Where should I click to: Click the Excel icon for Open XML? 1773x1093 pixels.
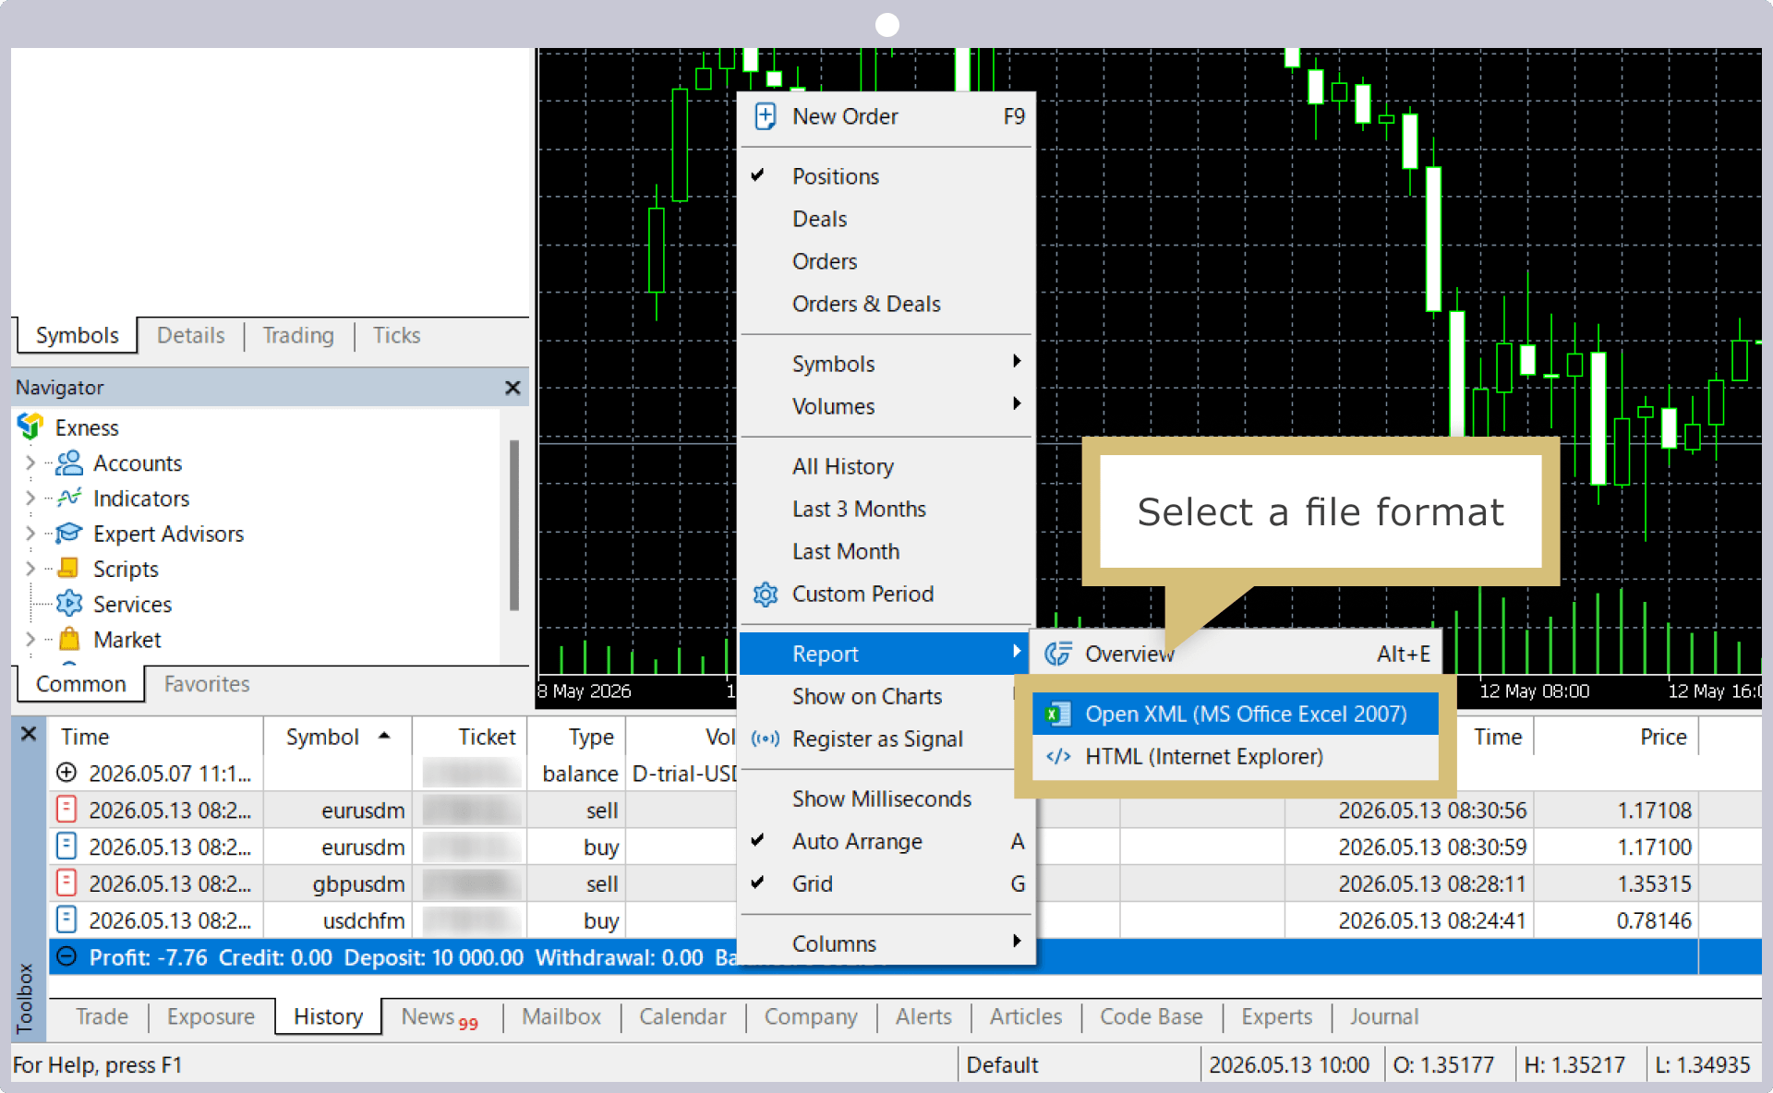coord(1057,714)
